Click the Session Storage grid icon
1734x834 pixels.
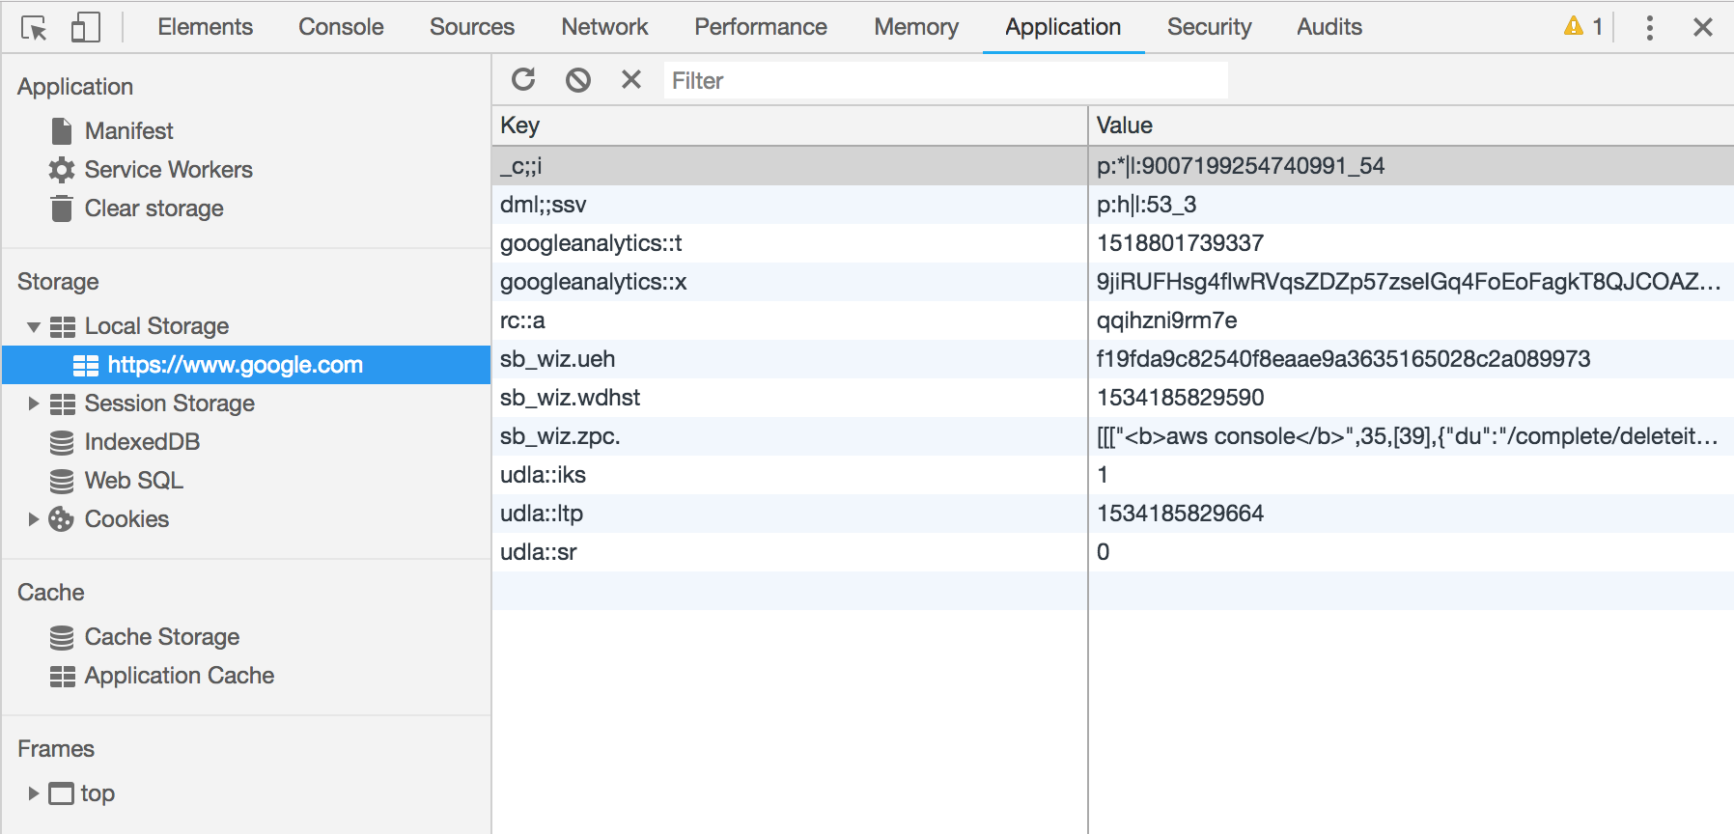(x=63, y=403)
